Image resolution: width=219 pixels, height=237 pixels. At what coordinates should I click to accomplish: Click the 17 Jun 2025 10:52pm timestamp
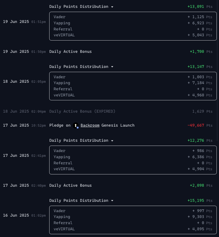point(24,125)
